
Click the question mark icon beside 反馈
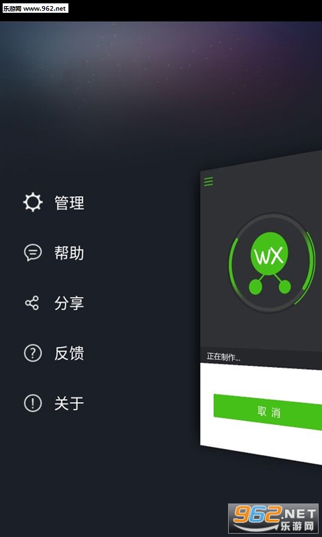pos(33,353)
